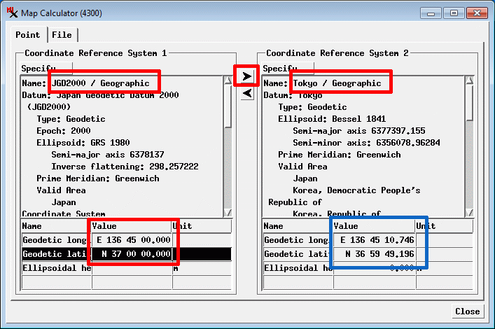Click the Value column header in System 1 table

[132, 226]
